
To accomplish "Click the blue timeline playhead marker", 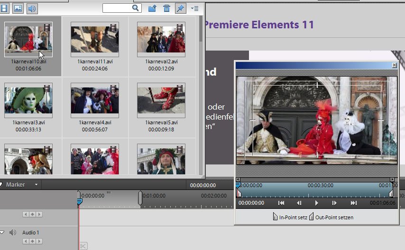I will point(80,201).
